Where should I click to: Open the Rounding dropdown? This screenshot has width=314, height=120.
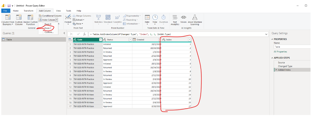pos(131,20)
